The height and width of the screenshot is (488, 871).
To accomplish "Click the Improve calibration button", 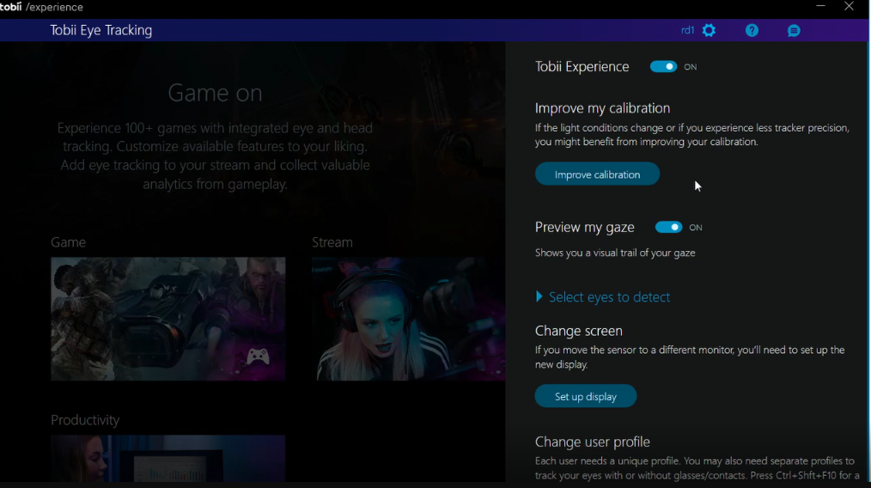I will [597, 174].
